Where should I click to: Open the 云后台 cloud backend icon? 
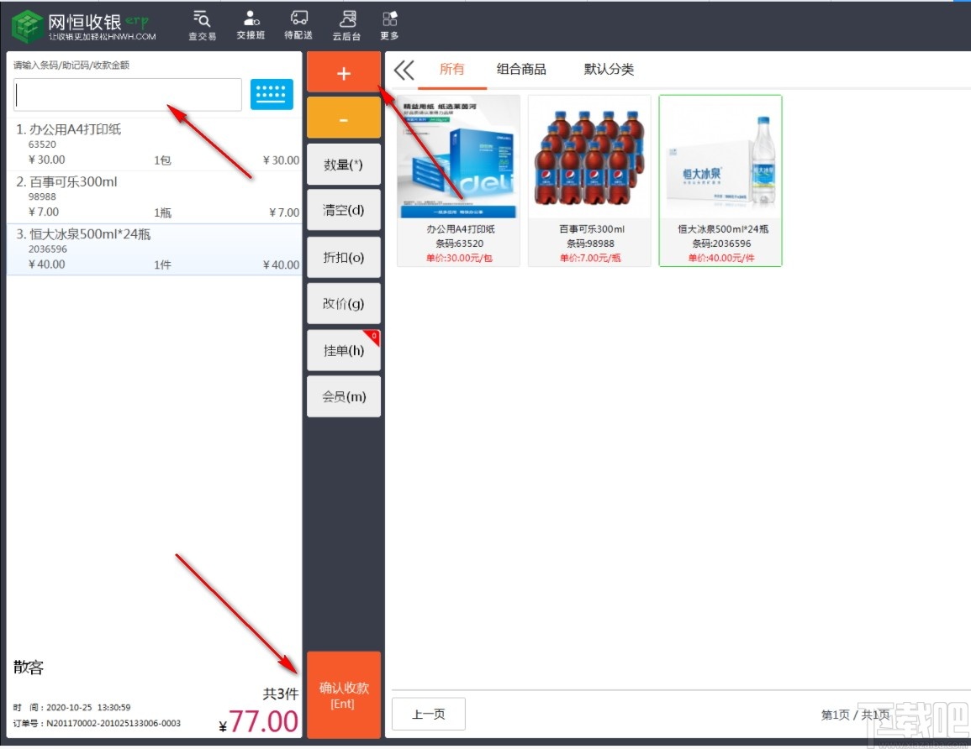(346, 25)
